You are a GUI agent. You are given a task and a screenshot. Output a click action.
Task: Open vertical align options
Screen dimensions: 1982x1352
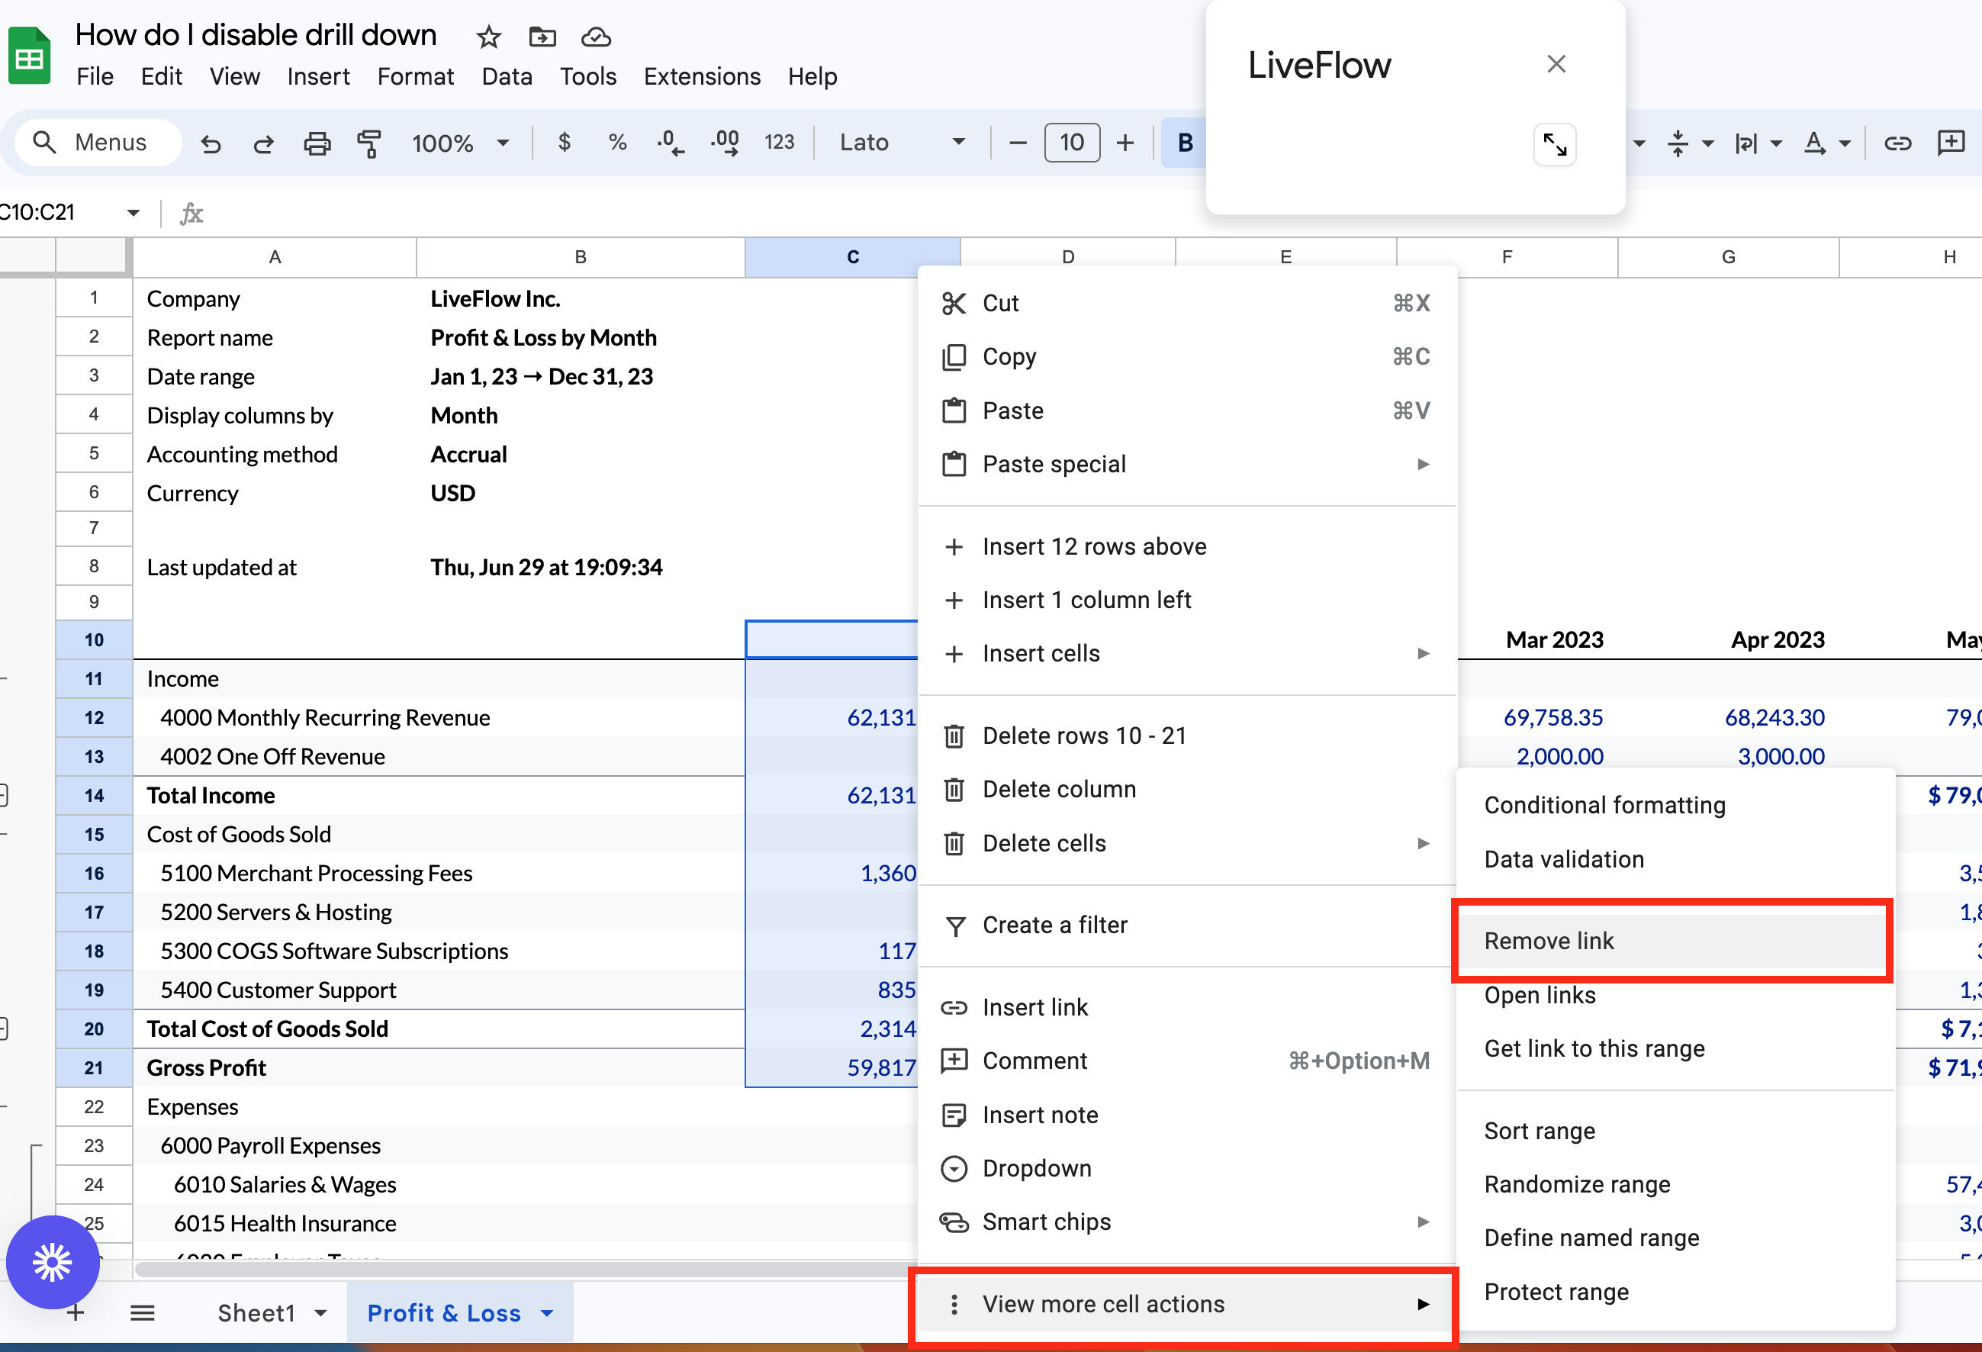[x=1688, y=143]
